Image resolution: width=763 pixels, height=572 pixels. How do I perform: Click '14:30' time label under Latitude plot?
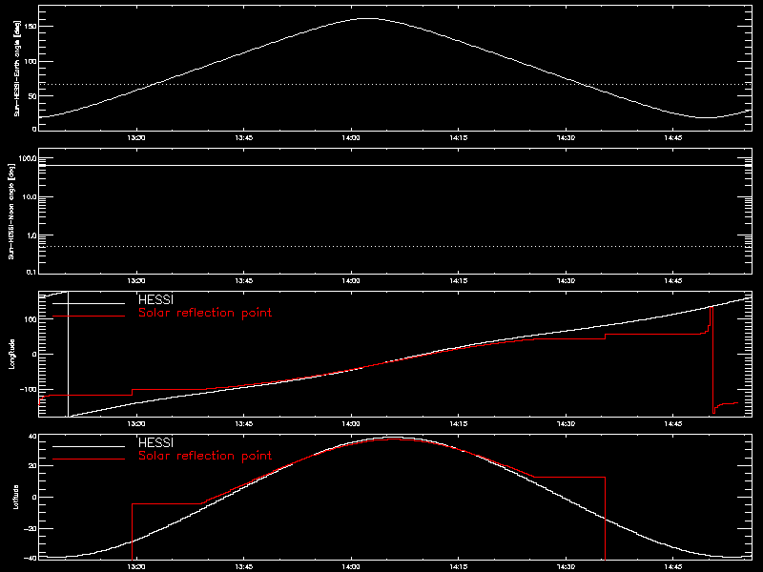tap(566, 567)
